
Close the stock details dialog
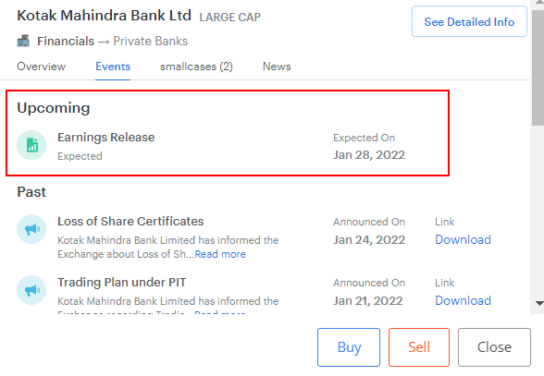[x=494, y=347]
